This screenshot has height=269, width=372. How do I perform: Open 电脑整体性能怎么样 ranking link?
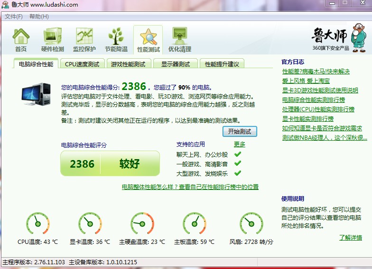pyautogui.click(x=190, y=187)
